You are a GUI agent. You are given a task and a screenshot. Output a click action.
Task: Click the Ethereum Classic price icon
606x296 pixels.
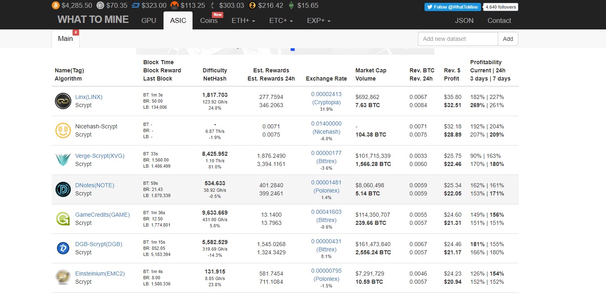tap(291, 5)
